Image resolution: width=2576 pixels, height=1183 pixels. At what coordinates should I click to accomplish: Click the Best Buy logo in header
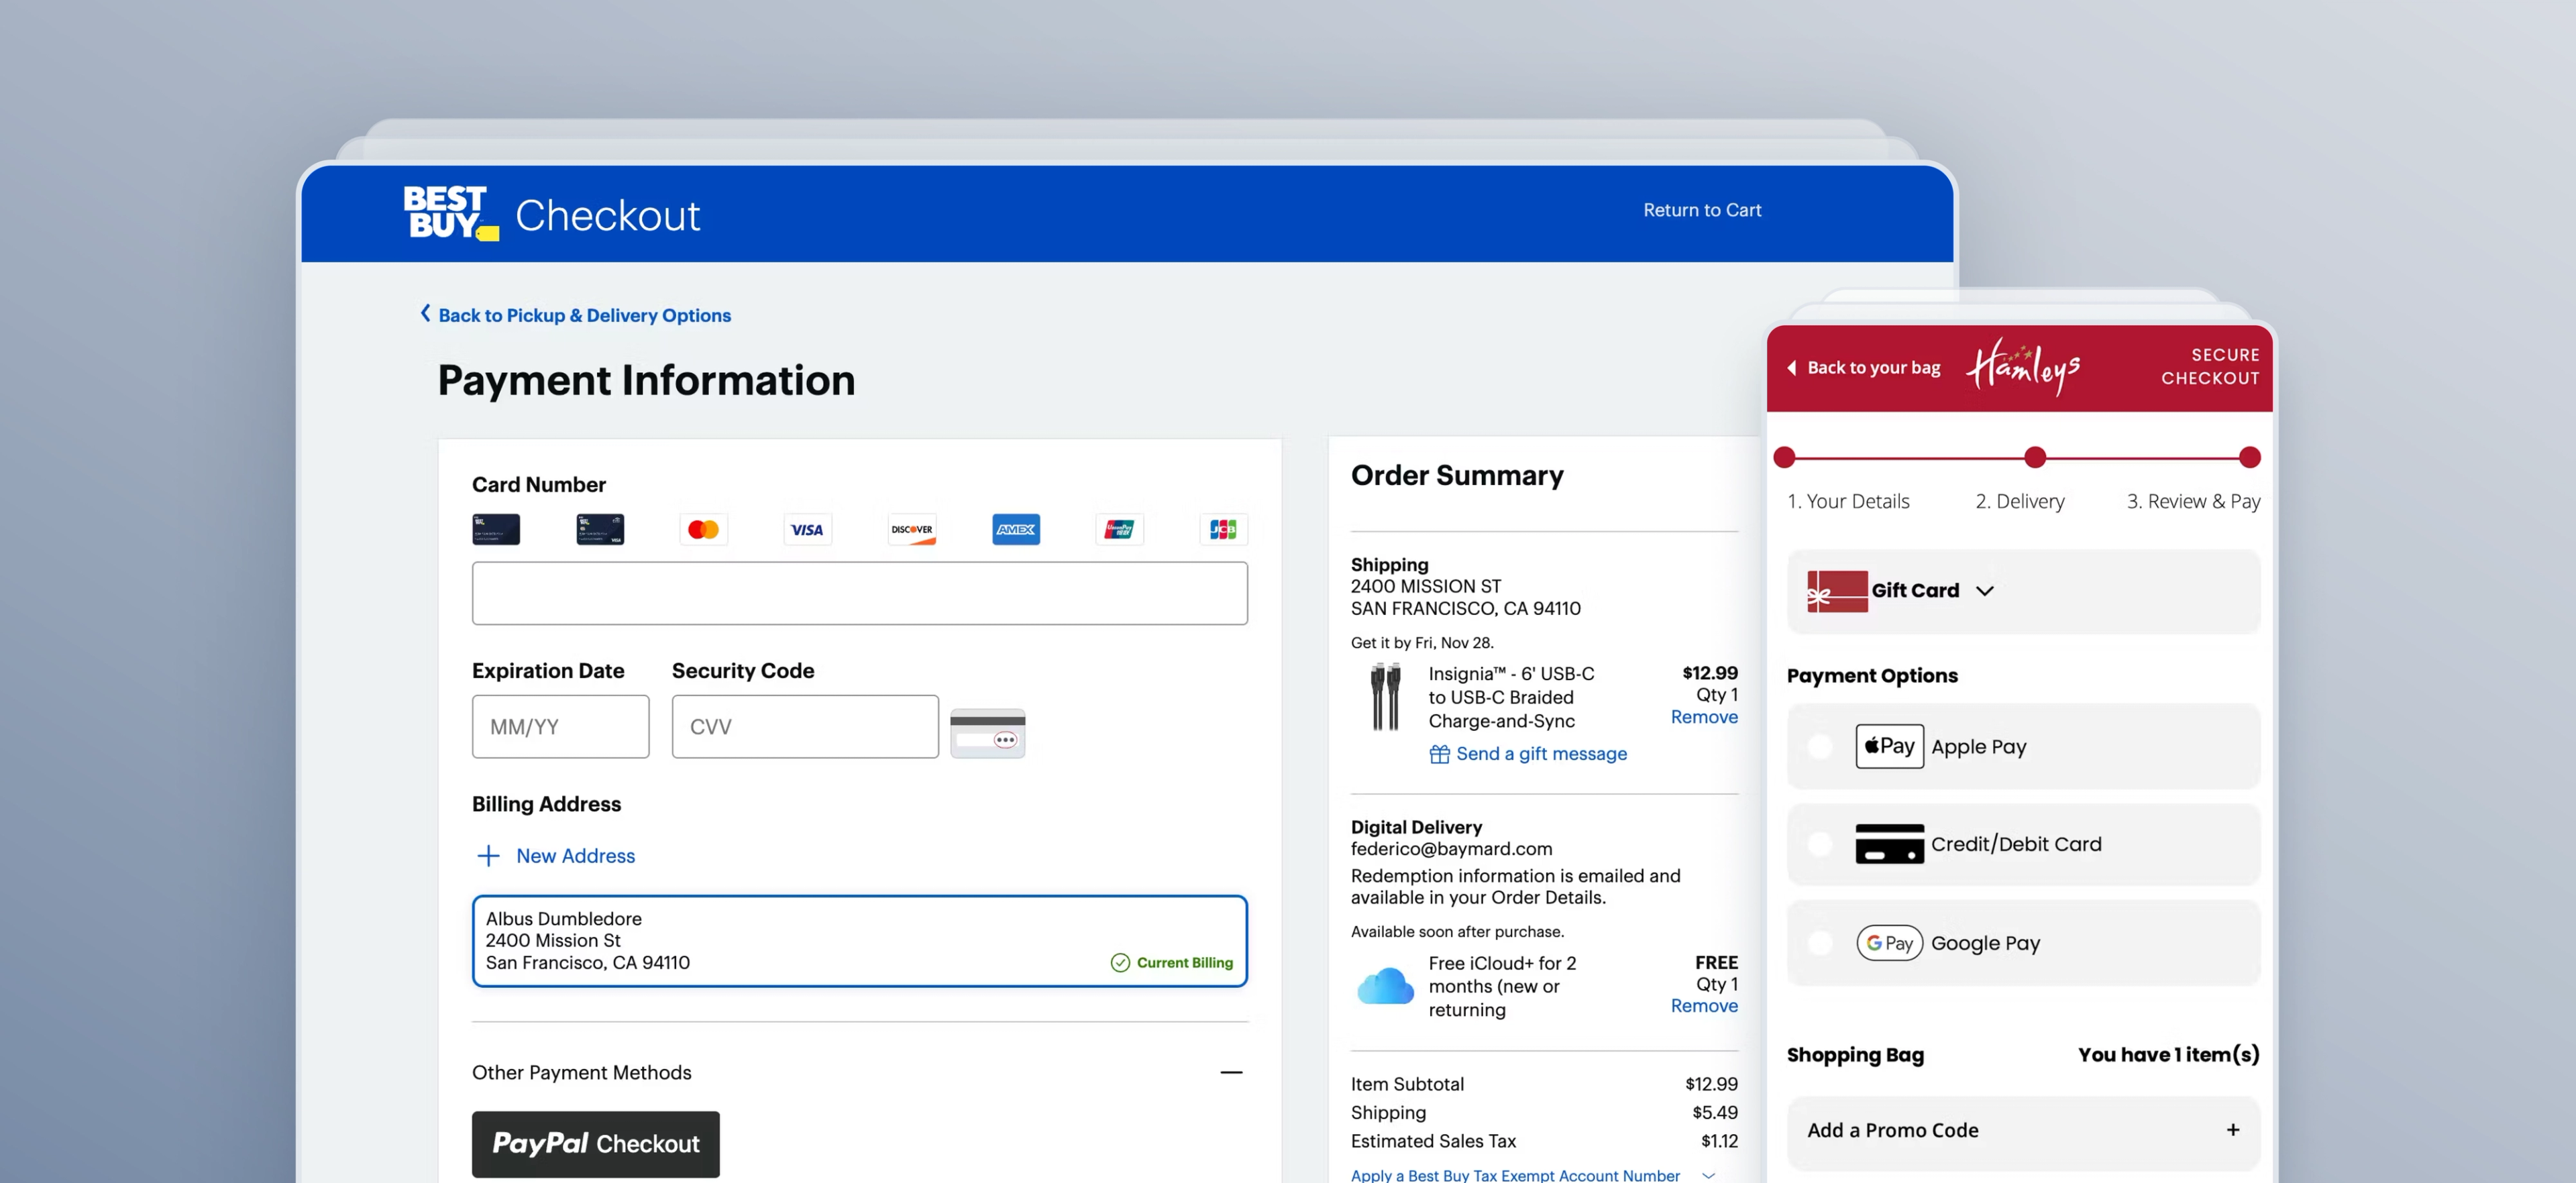(x=451, y=212)
